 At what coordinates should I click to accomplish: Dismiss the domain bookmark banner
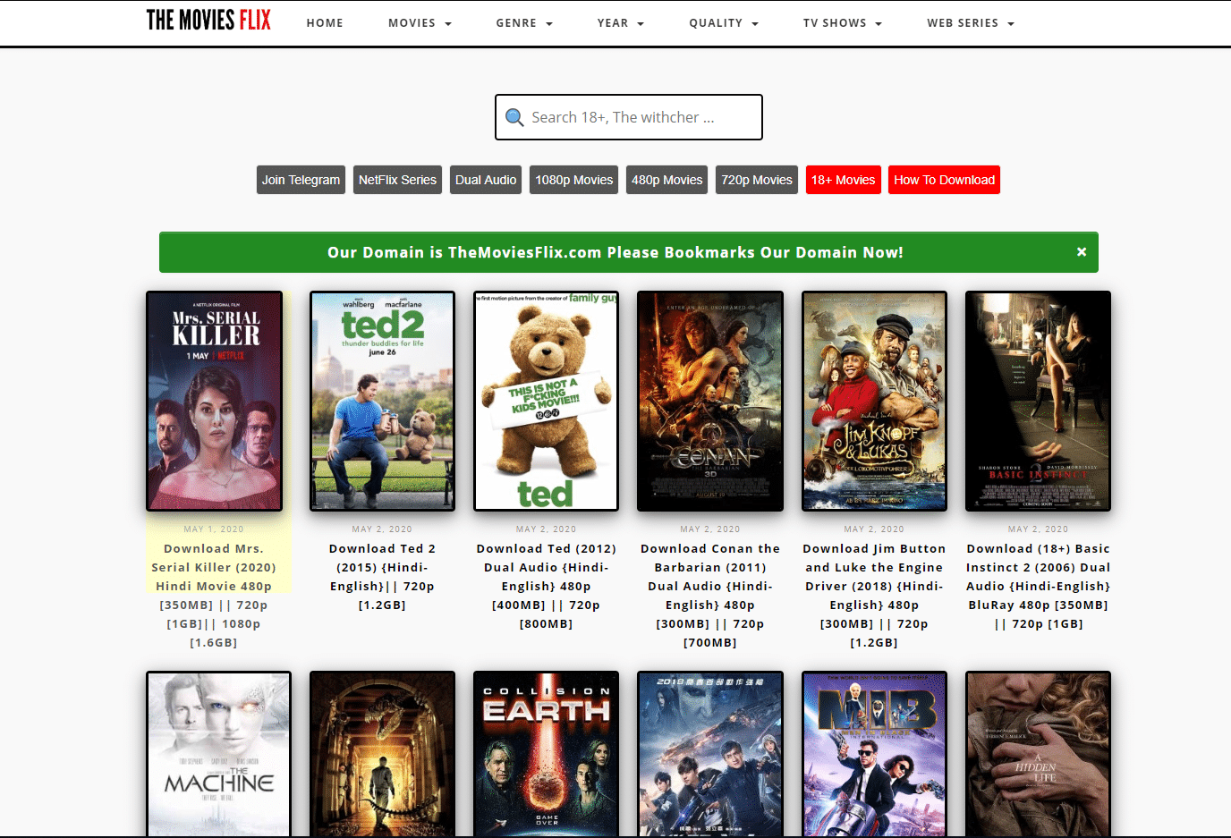coord(1081,251)
